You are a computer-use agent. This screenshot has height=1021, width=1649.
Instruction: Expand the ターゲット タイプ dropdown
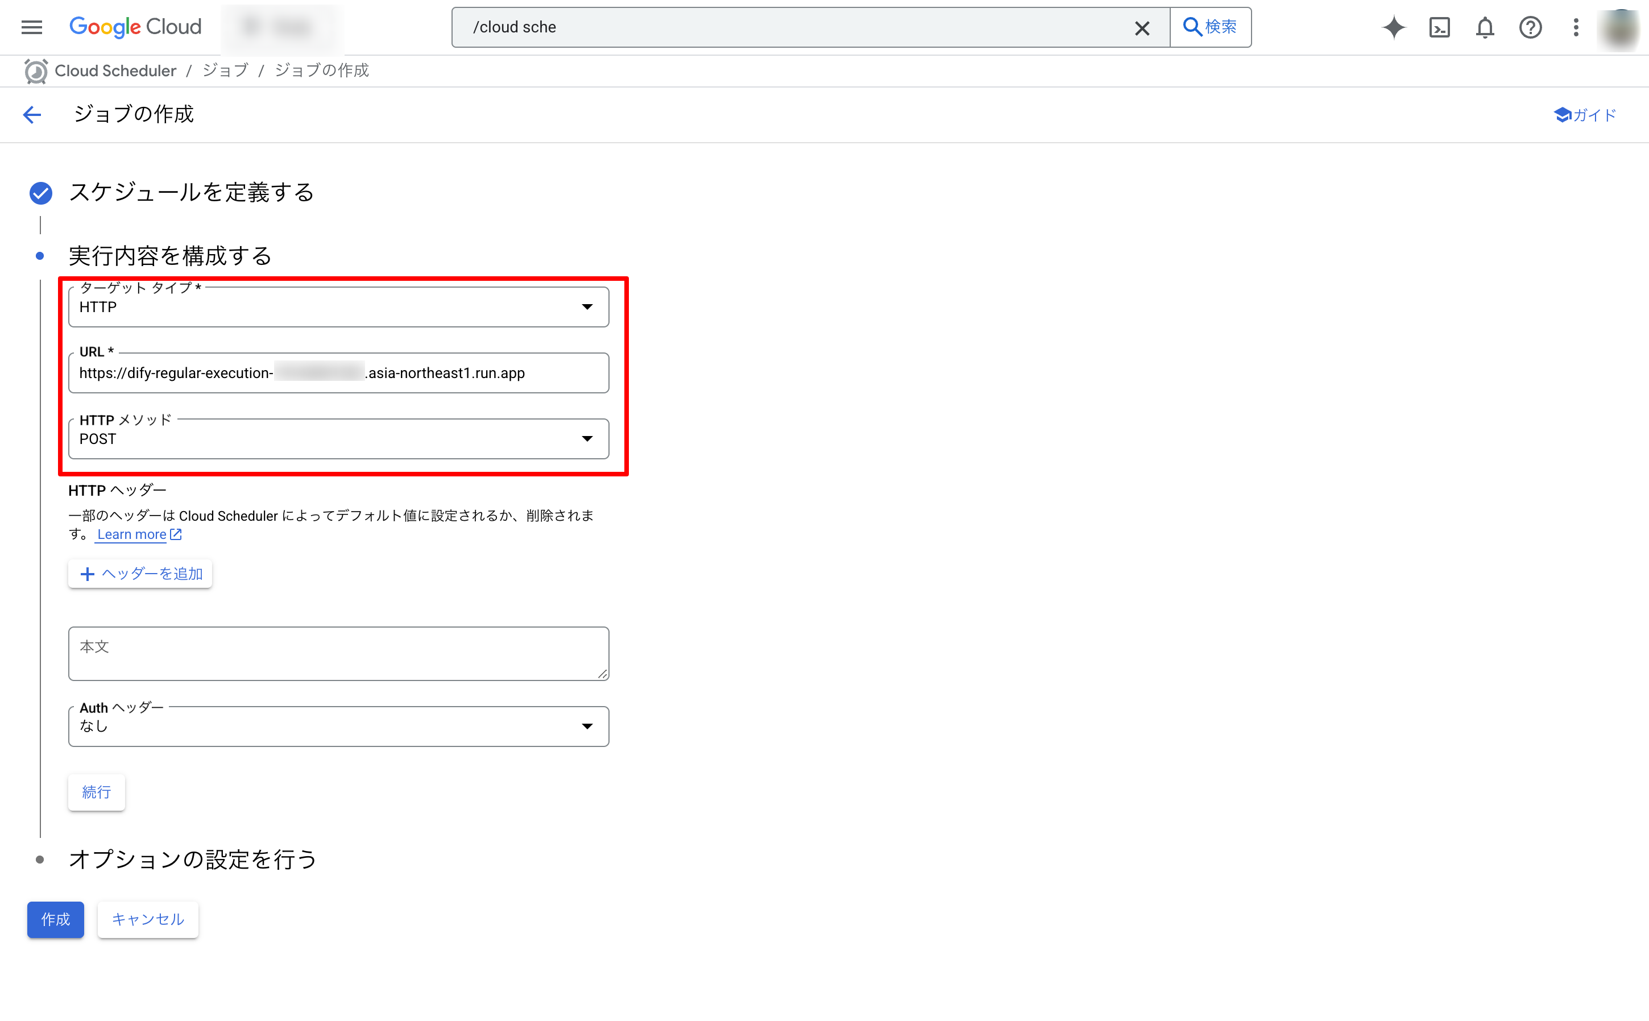coord(338,307)
